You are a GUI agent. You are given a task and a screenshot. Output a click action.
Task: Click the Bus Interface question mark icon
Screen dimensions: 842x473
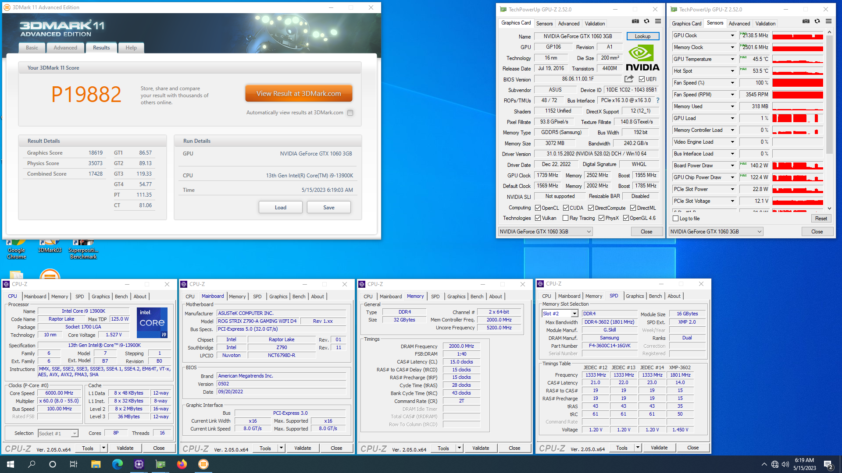coord(658,100)
